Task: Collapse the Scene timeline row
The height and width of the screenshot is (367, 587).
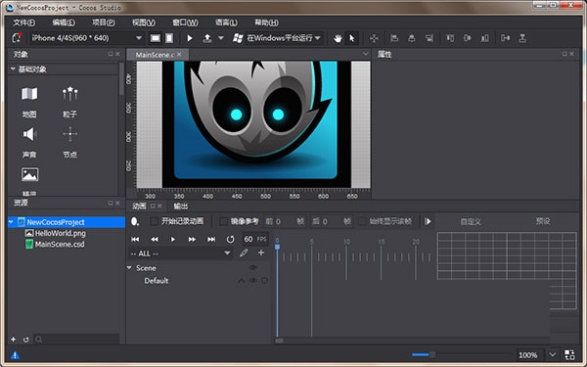Action: tap(129, 268)
